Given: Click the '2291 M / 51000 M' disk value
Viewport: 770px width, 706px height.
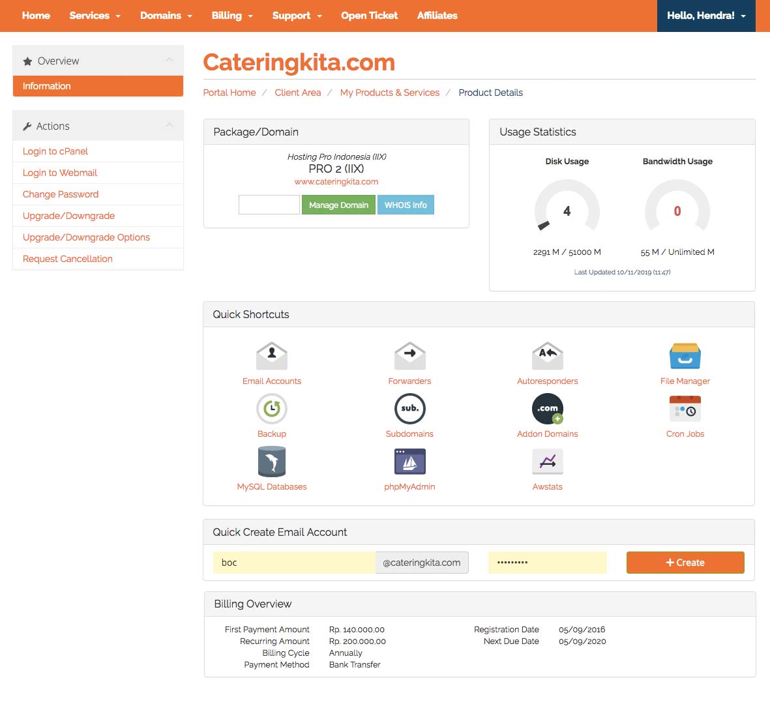Looking at the screenshot, I should pos(567,252).
